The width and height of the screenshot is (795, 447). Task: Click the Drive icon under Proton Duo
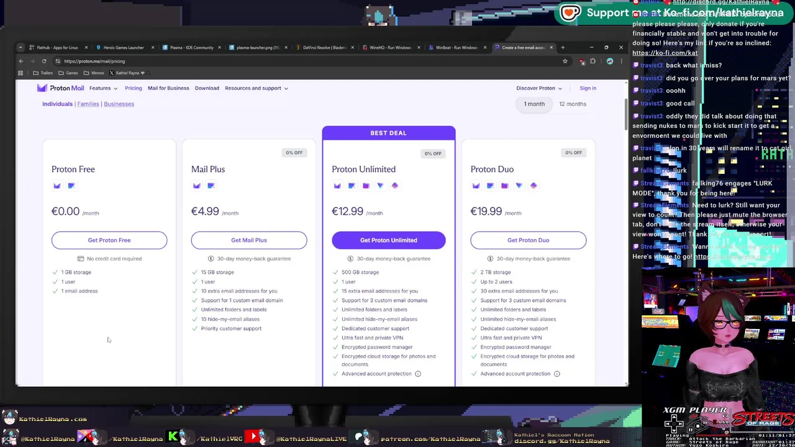click(x=504, y=186)
